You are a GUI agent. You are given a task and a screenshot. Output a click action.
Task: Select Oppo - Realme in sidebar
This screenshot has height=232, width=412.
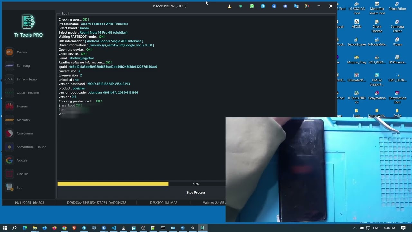28,93
